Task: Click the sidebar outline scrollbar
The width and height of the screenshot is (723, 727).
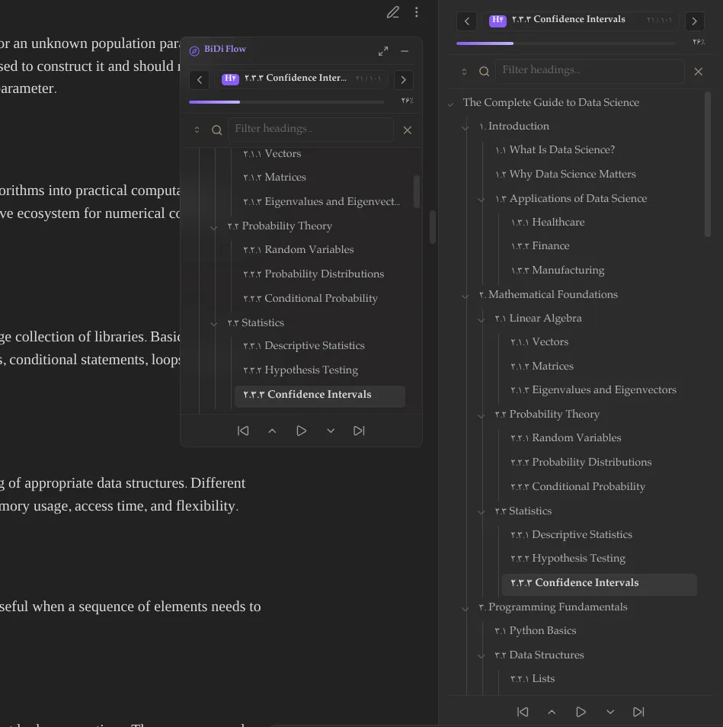Action: (x=707, y=165)
